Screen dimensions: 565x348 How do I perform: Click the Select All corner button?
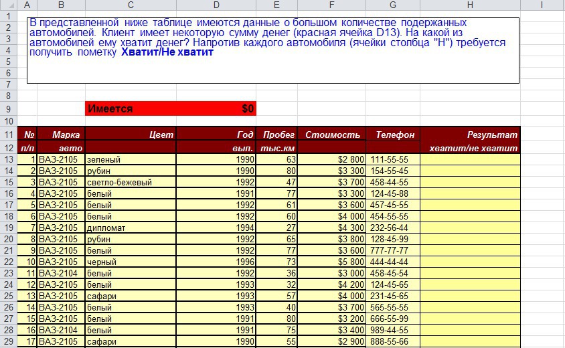tap(9, 5)
